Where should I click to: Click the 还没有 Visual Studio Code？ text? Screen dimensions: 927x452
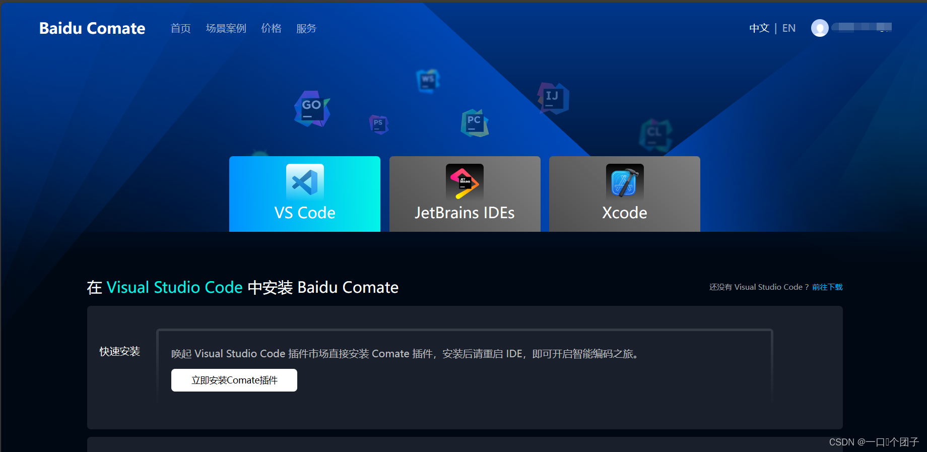[759, 287]
